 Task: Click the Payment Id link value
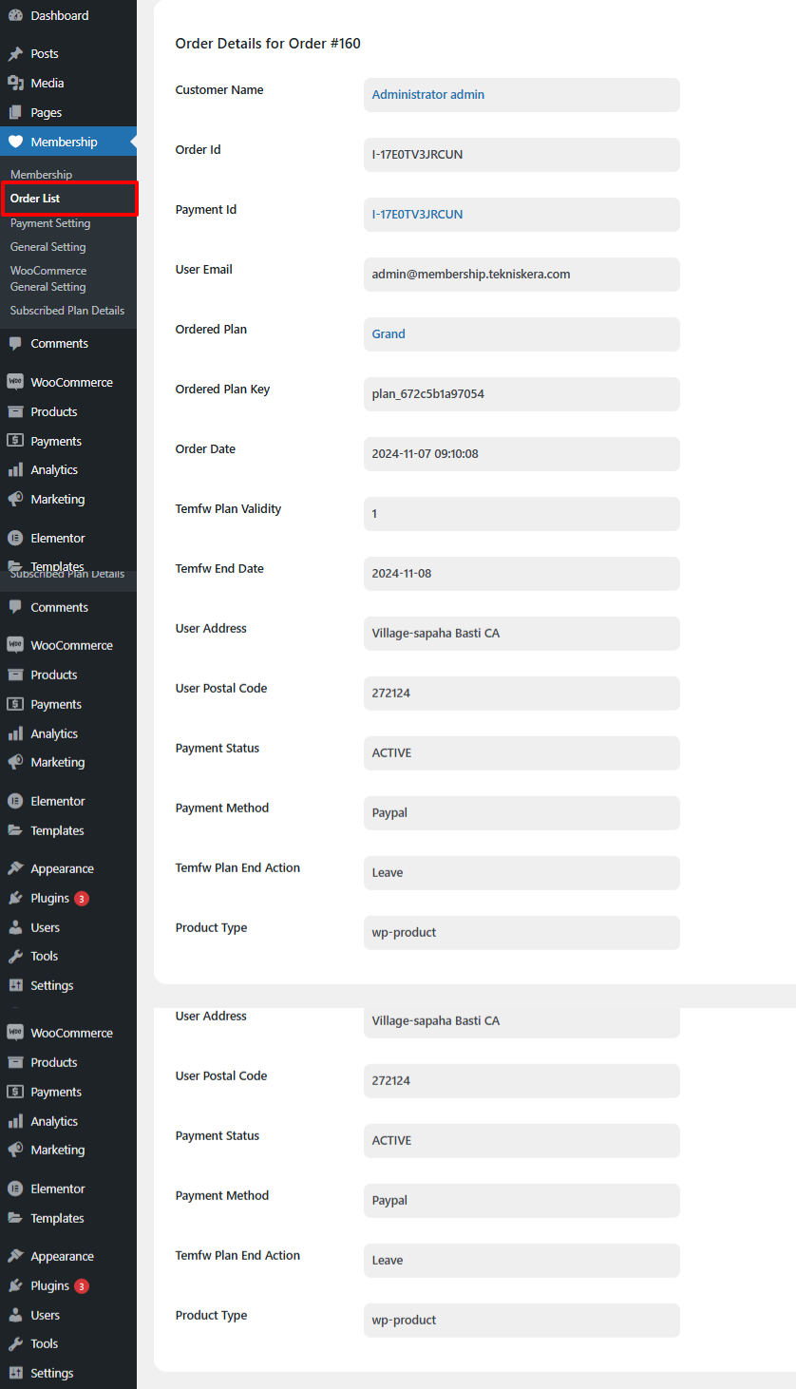coord(417,215)
